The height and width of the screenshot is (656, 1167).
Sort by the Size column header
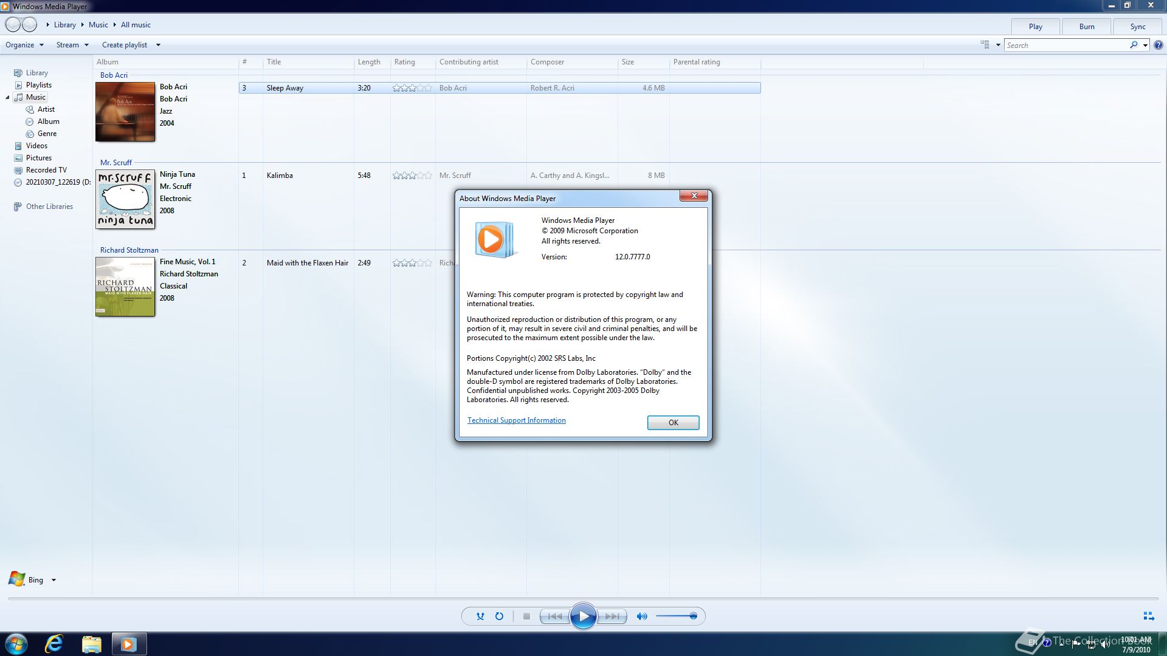(x=644, y=62)
